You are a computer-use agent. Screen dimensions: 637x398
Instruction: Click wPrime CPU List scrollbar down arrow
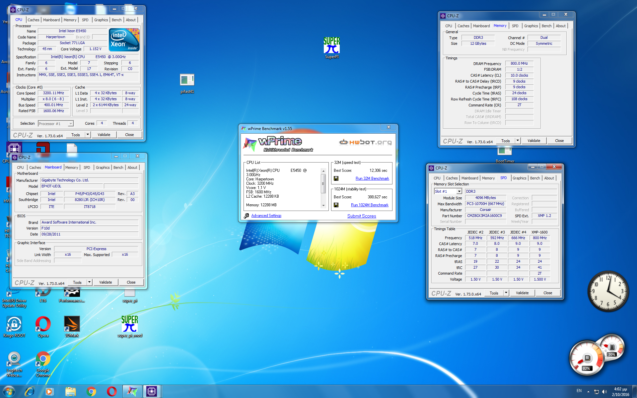click(x=323, y=206)
